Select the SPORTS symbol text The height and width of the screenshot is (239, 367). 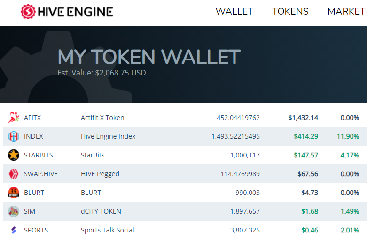36,230
